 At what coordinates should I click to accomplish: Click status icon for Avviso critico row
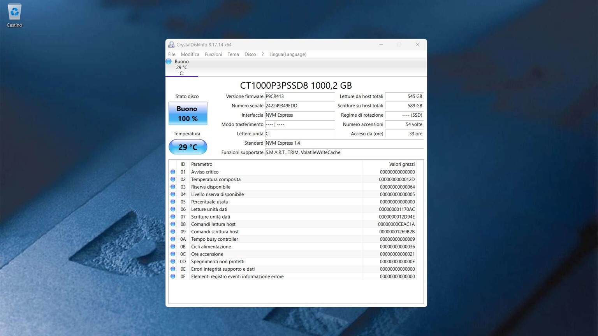pyautogui.click(x=173, y=172)
